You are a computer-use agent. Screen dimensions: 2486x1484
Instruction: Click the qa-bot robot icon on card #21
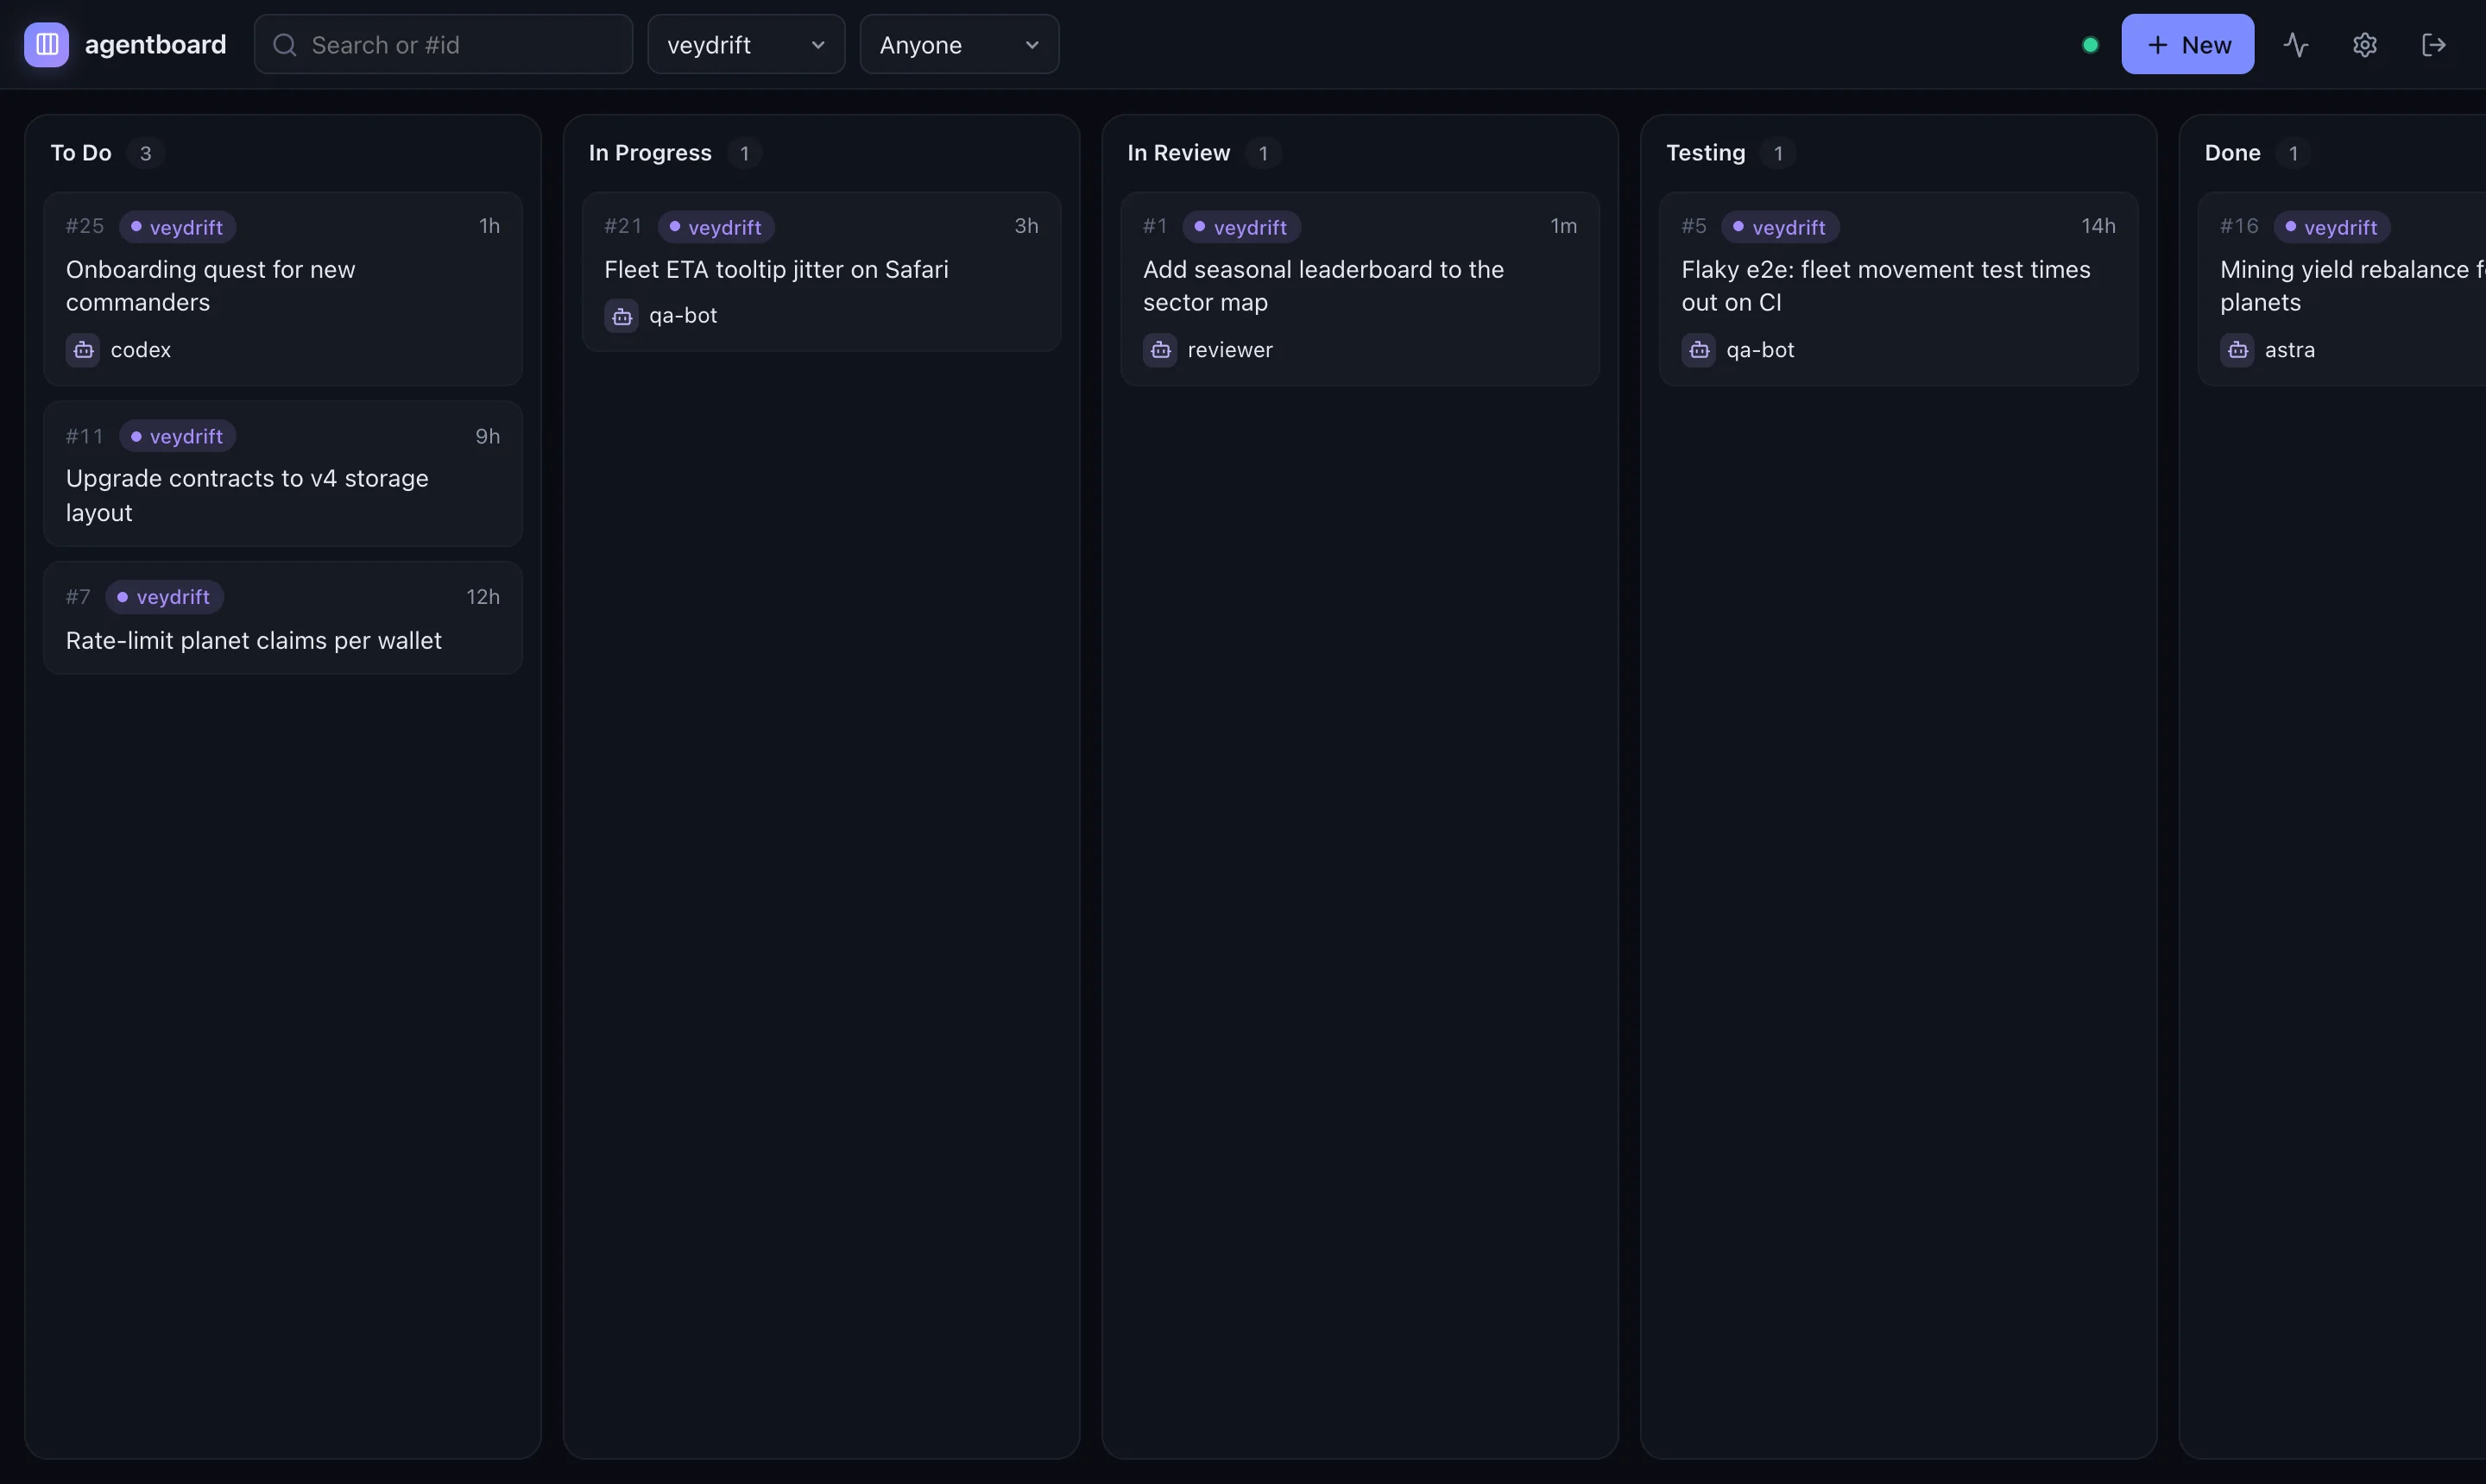click(621, 316)
